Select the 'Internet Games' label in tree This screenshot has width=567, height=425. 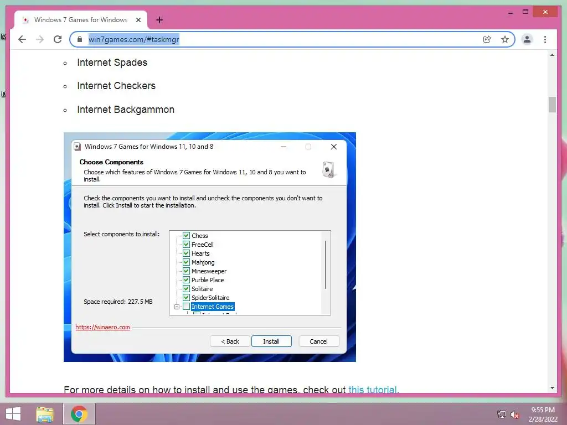[x=213, y=307]
